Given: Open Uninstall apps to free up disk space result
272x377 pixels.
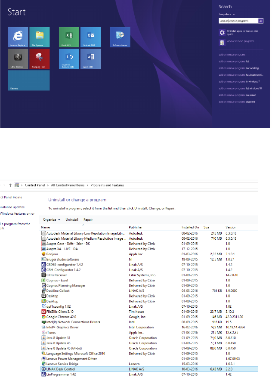Looking at the screenshot, I should point(241,32).
